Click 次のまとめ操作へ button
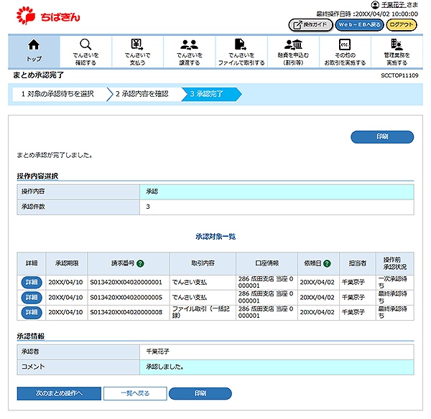 (x=59, y=393)
